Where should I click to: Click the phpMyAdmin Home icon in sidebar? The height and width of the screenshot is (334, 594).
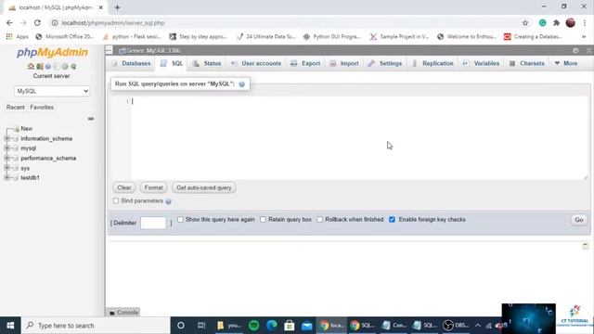pos(31,66)
